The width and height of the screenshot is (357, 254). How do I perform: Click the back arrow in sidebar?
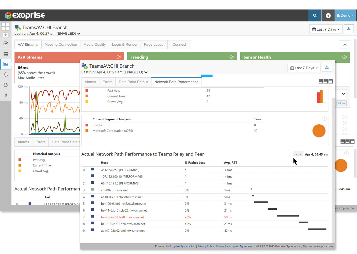click(6, 35)
